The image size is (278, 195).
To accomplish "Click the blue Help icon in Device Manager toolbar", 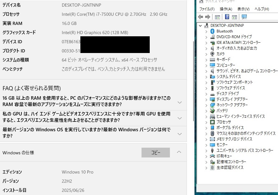I will tap(227, 17).
